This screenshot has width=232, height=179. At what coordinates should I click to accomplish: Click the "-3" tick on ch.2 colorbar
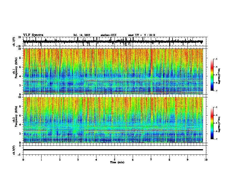click(216, 107)
